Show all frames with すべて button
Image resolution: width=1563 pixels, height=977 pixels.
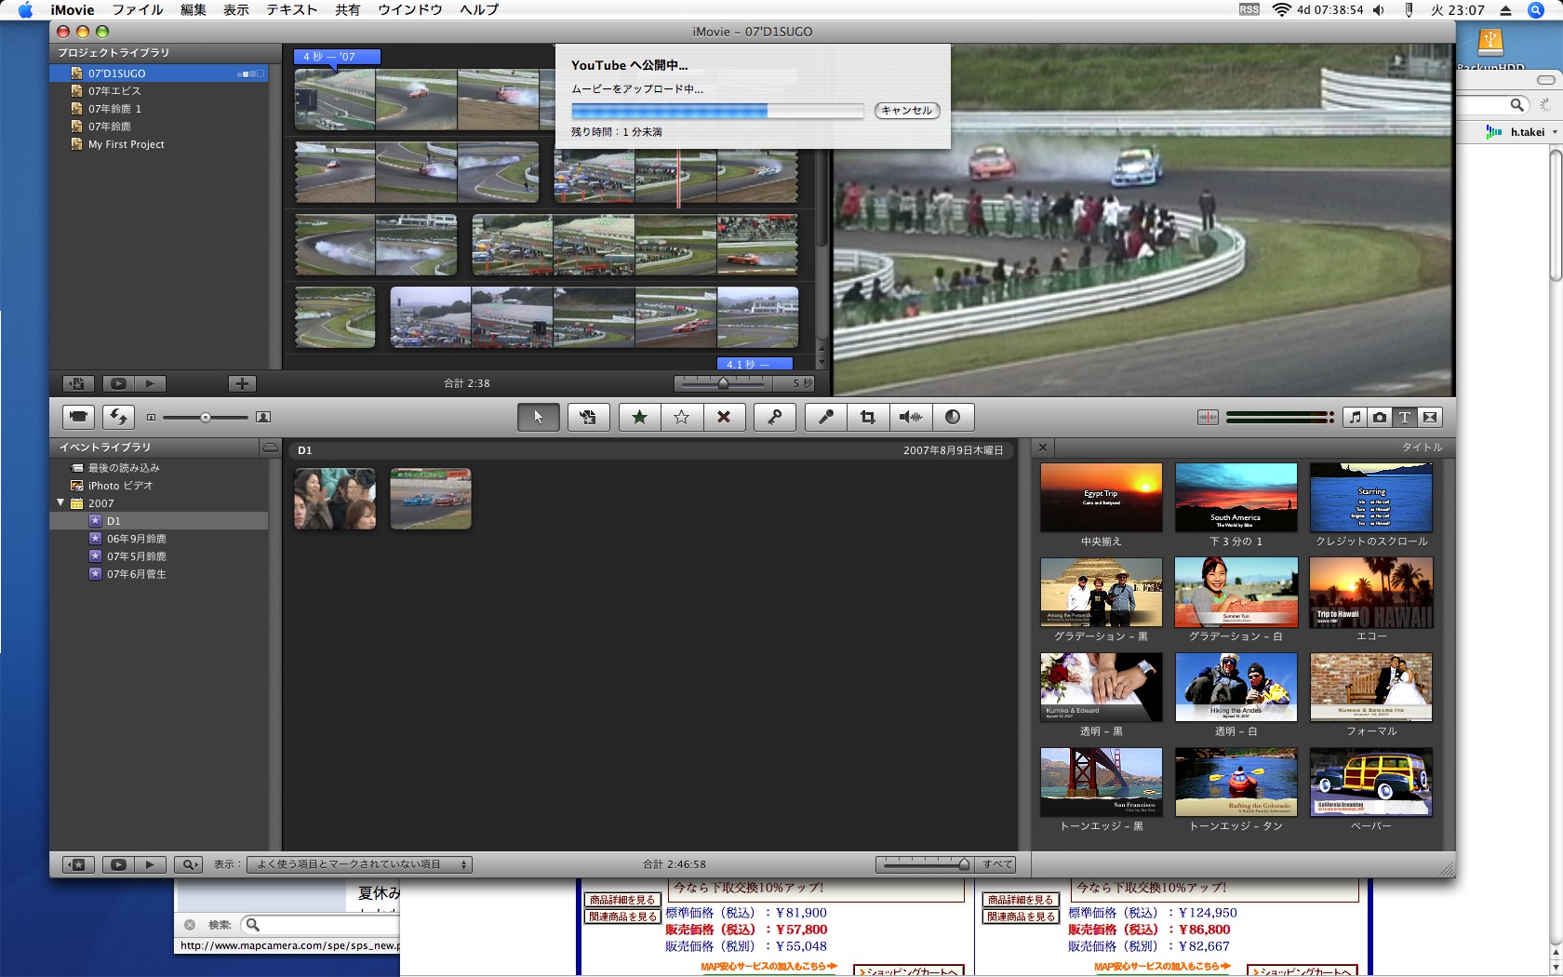pyautogui.click(x=997, y=864)
